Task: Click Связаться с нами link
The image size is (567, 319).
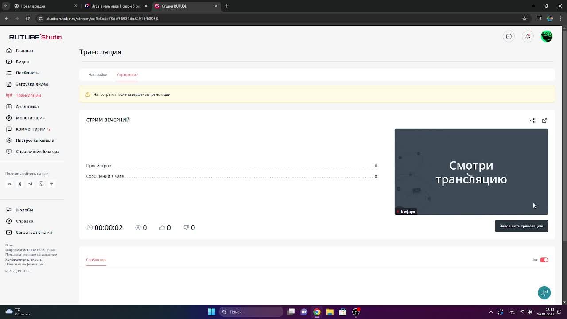Action: coord(34,232)
